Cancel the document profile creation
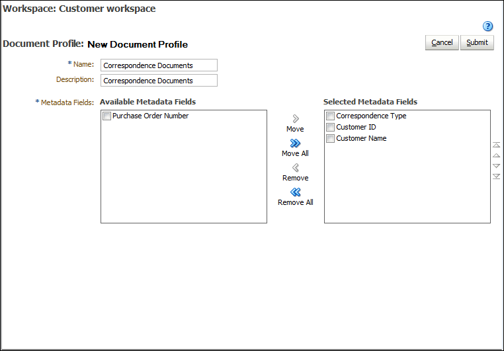This screenshot has width=504, height=351. point(442,42)
